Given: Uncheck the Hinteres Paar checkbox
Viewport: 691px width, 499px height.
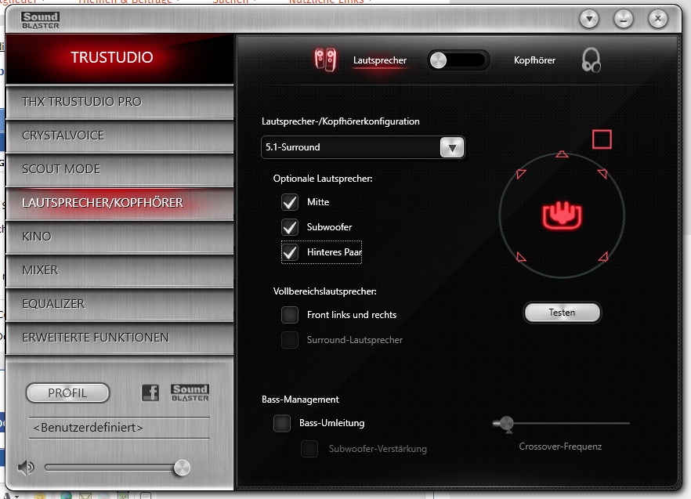Looking at the screenshot, I should [290, 252].
